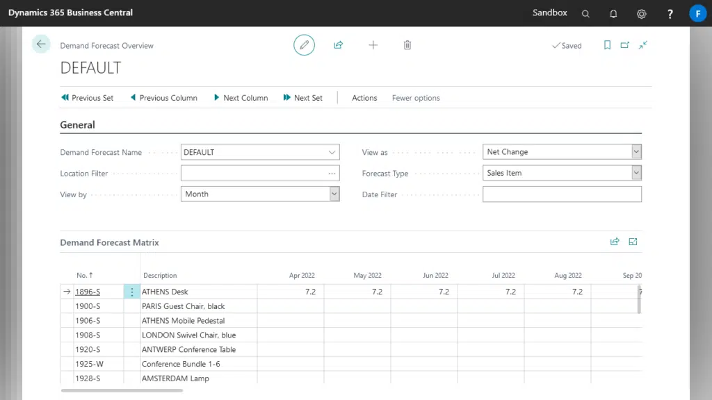The height and width of the screenshot is (400, 712).
Task: Open the notifications bell
Action: pyautogui.click(x=613, y=14)
